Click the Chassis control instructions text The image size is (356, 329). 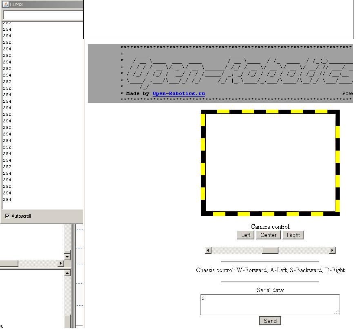point(270,270)
